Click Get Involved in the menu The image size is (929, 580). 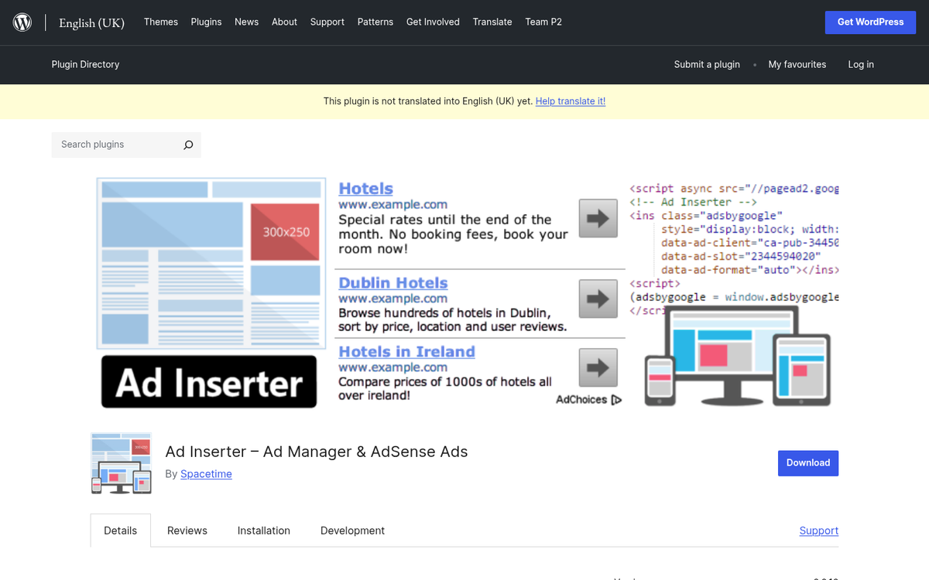pyautogui.click(x=433, y=22)
